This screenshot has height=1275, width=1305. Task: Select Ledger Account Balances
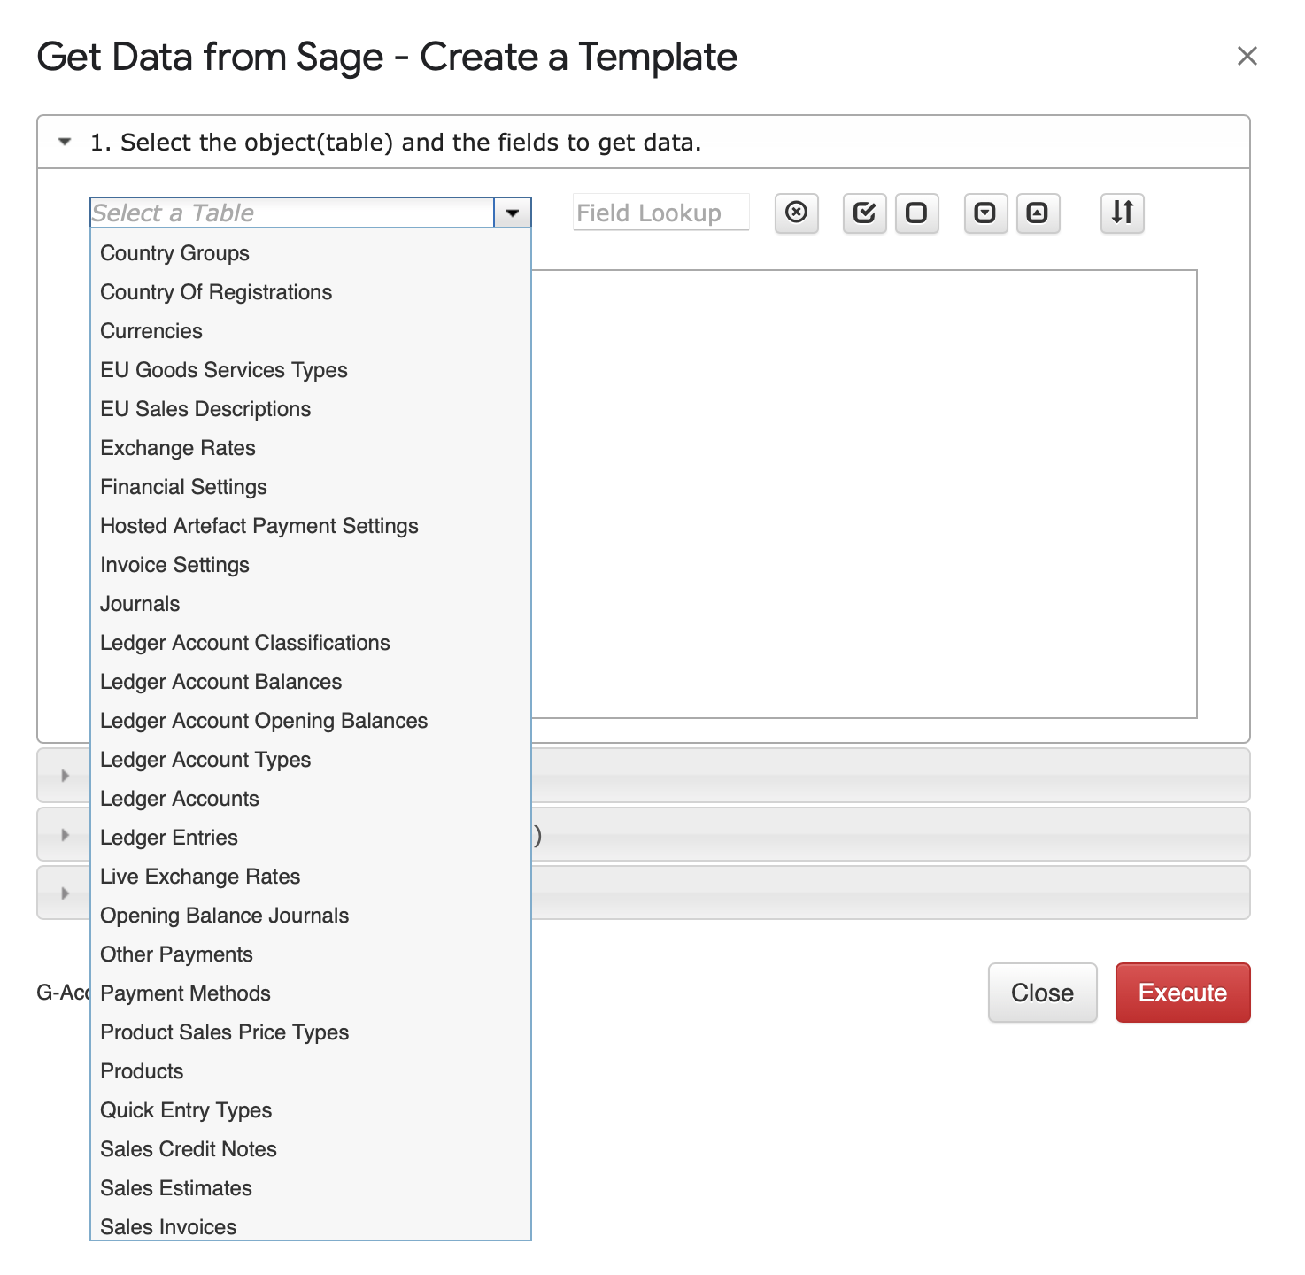tap(310, 682)
